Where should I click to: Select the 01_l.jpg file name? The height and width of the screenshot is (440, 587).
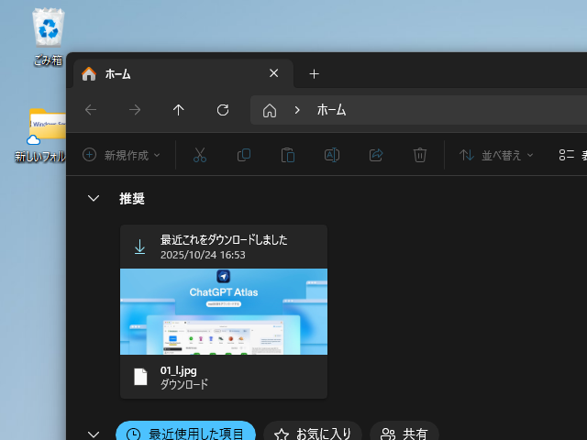[179, 370]
